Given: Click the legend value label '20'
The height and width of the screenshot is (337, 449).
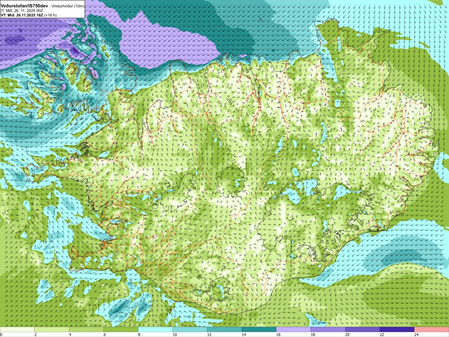Looking at the screenshot, I should click(x=347, y=335).
